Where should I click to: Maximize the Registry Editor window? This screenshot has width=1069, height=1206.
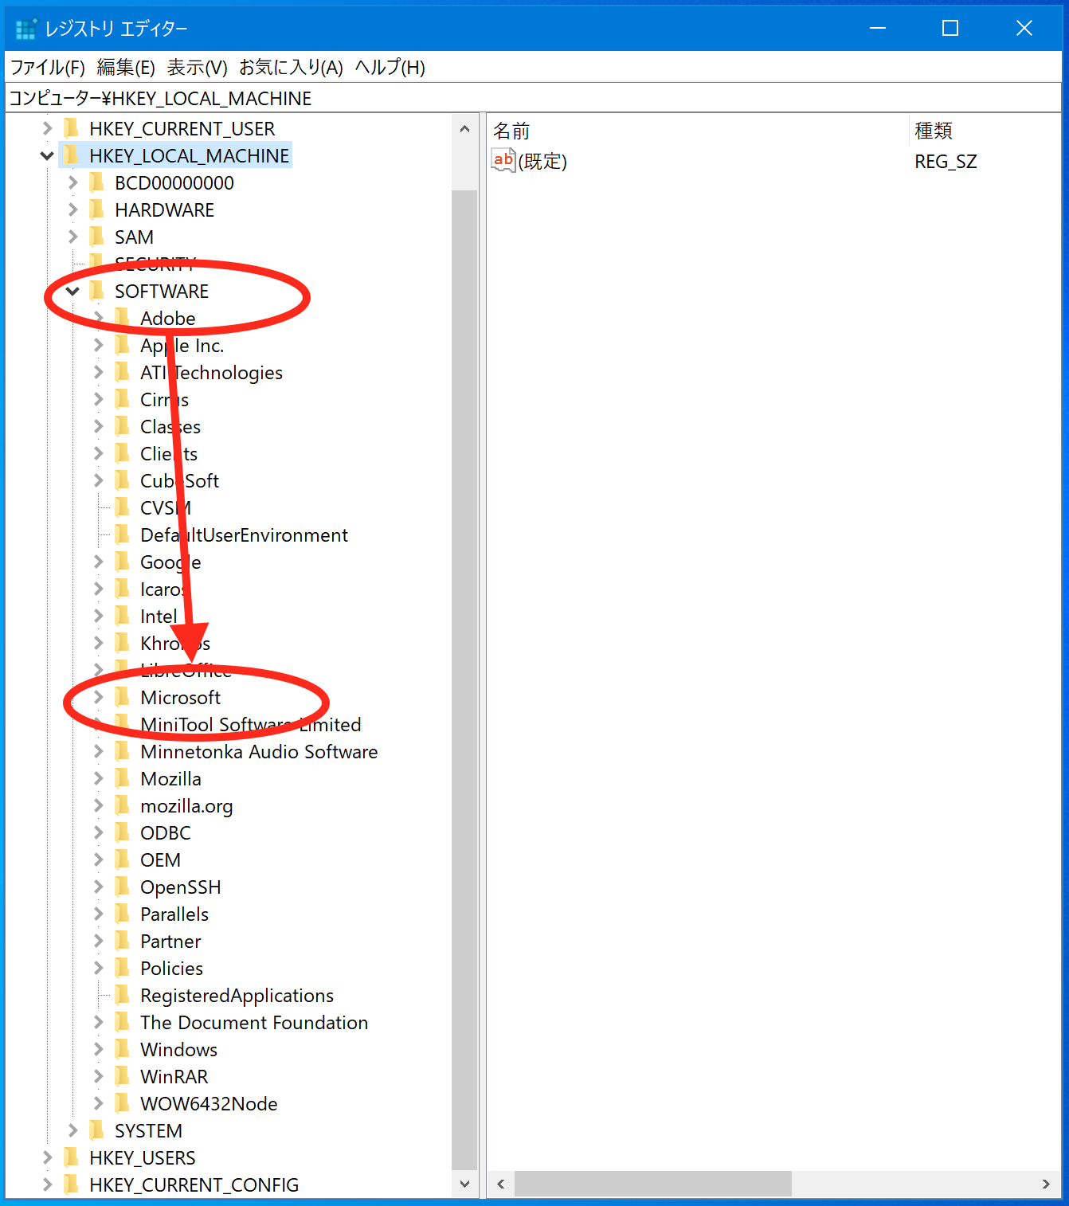[x=950, y=28]
